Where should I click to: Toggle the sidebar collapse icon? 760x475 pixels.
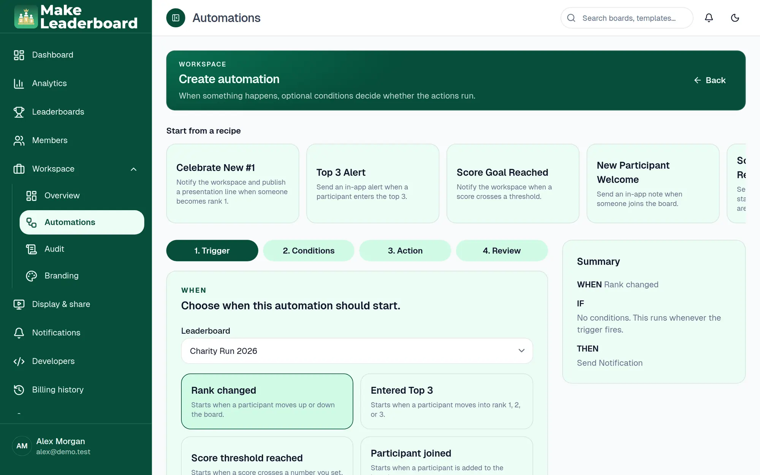point(176,18)
